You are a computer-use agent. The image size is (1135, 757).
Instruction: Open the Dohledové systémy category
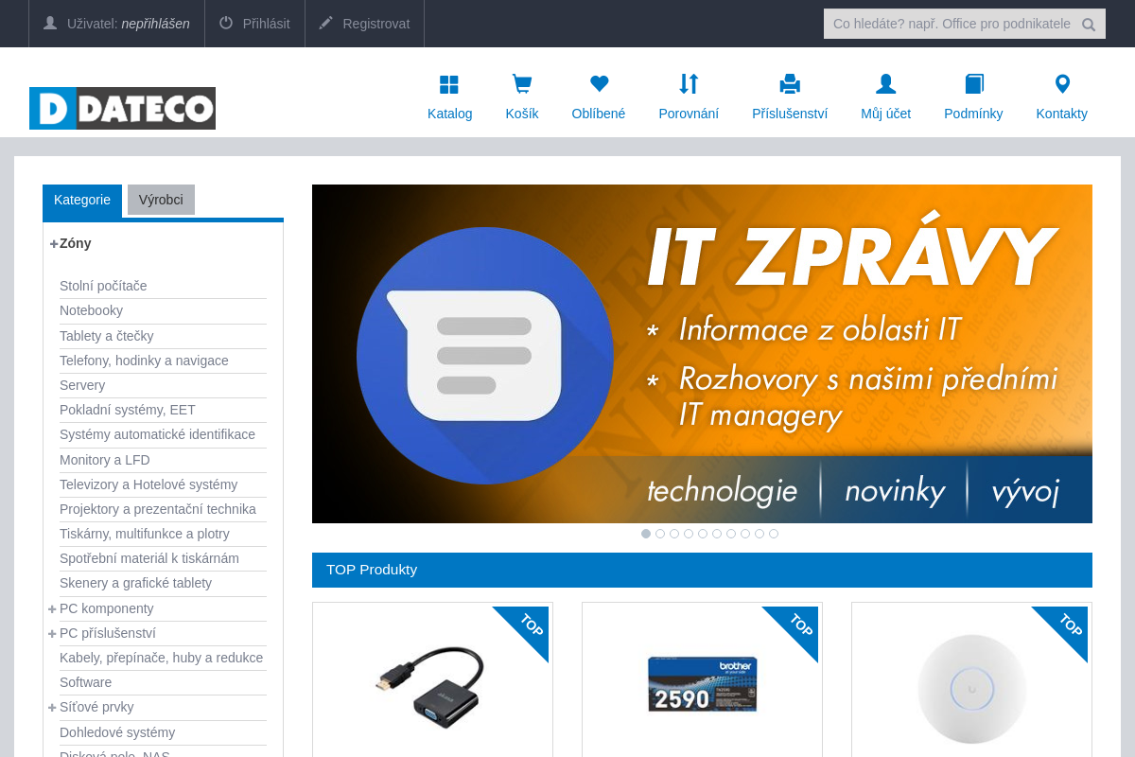[x=117, y=732]
